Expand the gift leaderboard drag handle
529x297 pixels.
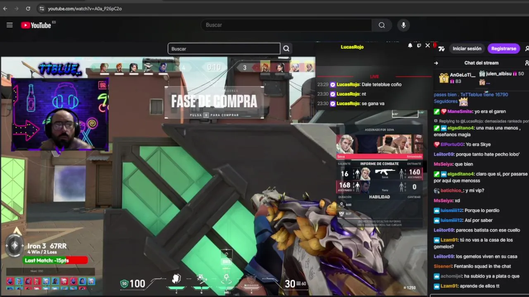point(481,89)
